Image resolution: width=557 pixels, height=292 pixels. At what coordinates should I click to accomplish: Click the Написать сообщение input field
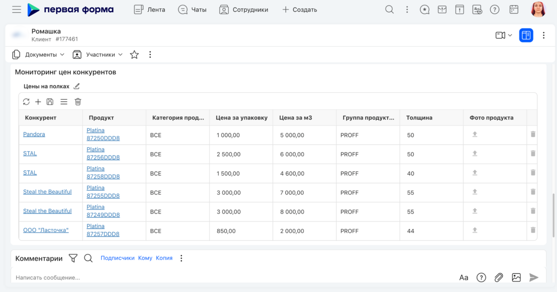click(232, 277)
